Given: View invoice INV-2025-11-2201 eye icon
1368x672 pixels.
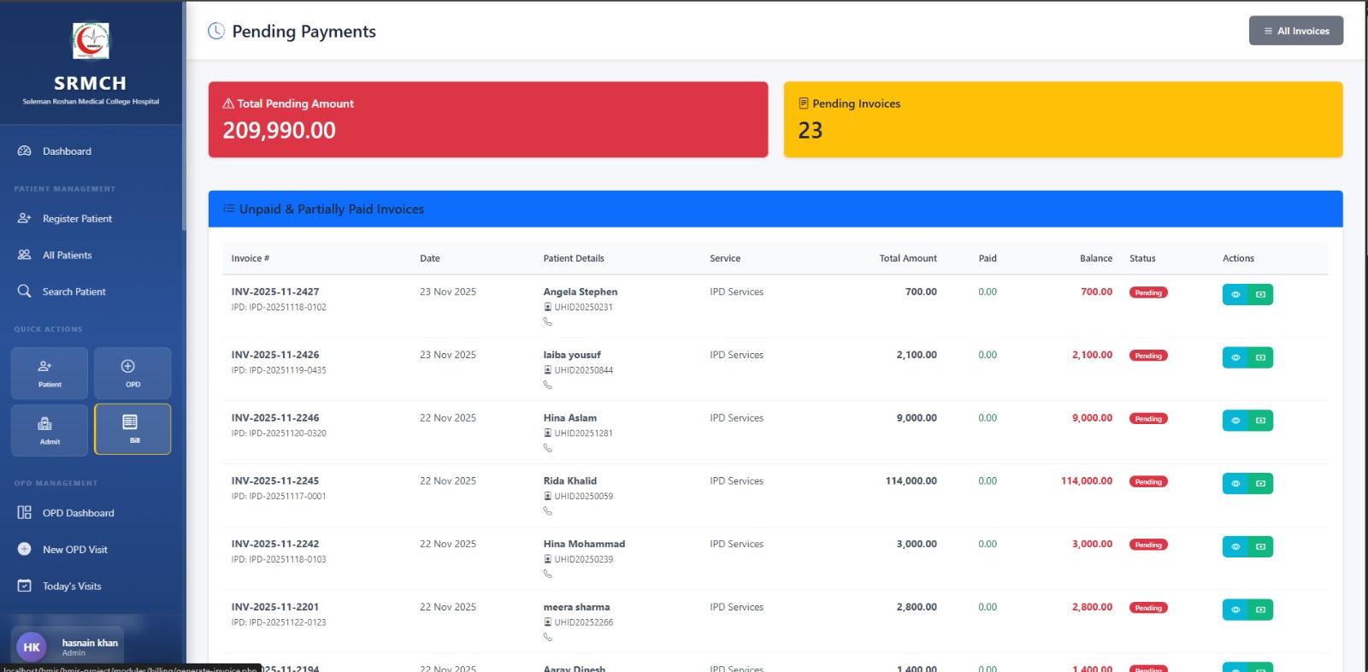Looking at the screenshot, I should (x=1235, y=610).
